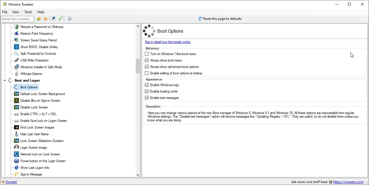The height and width of the screenshot is (185, 369).
Task: Select Show BSOD, Disable Smiley text entry
Action: 39,47
